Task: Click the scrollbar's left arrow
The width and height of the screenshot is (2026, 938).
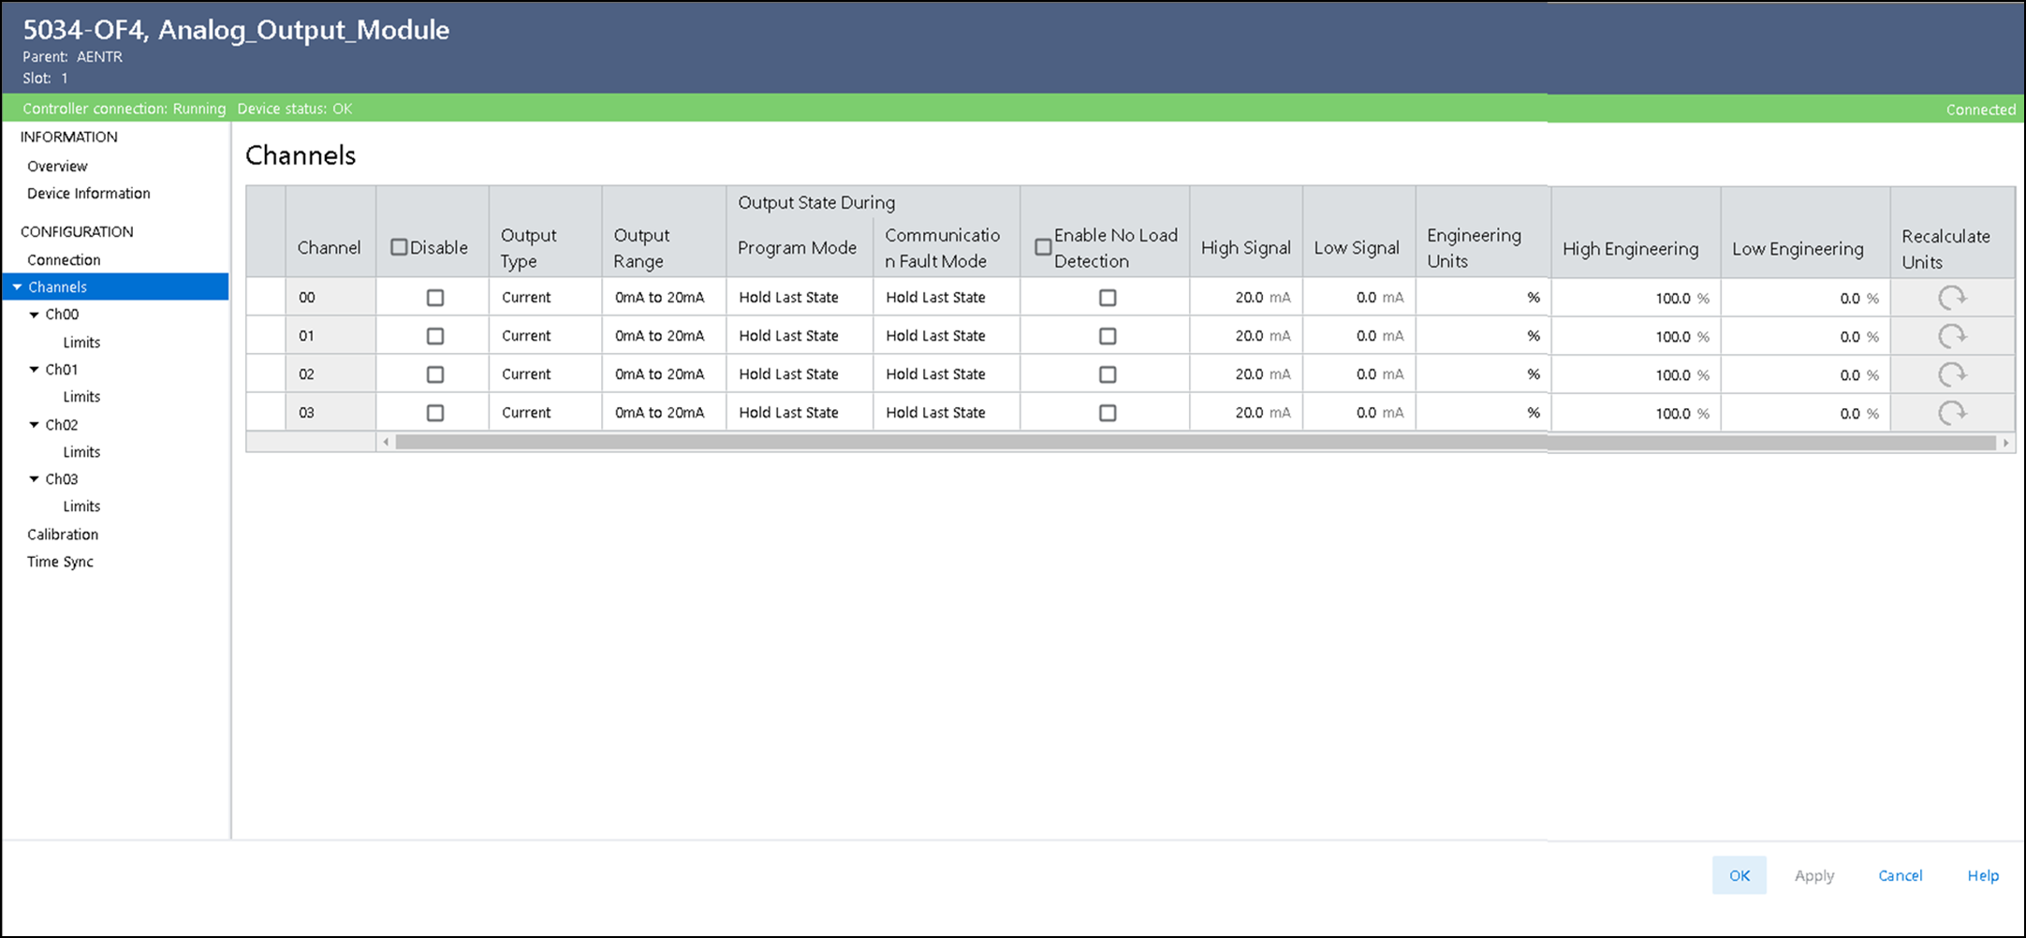Action: [386, 443]
